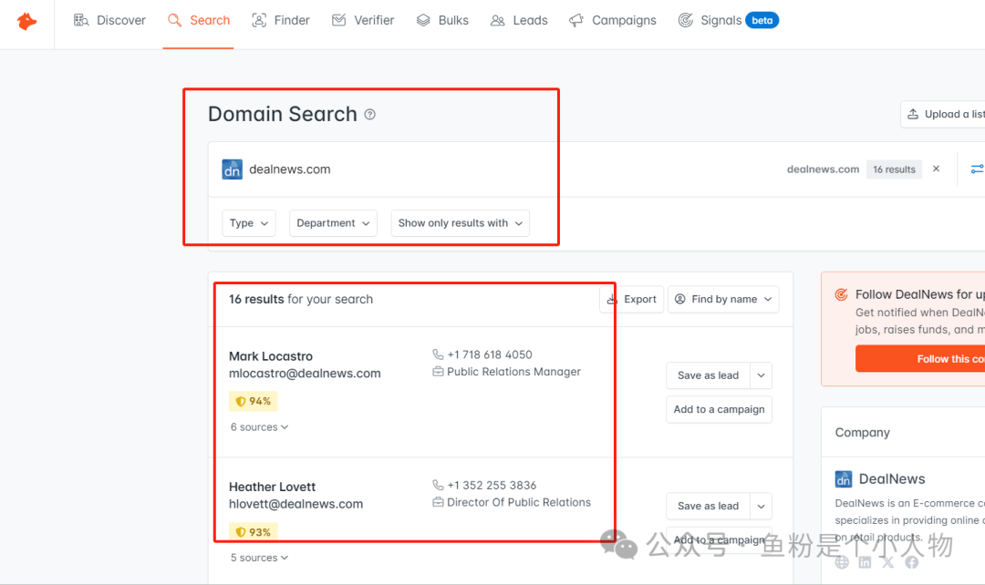Screen dimensions: 985x585
Task: Click the Hunter fox logo icon
Action: pos(26,21)
